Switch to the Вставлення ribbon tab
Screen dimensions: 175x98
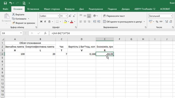[x=33, y=9]
